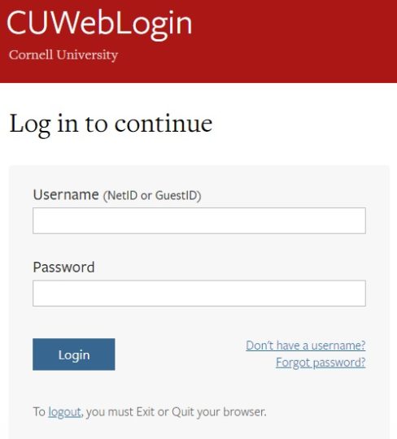397x439 pixels.
Task: Click the Username field label
Action: click(x=66, y=194)
